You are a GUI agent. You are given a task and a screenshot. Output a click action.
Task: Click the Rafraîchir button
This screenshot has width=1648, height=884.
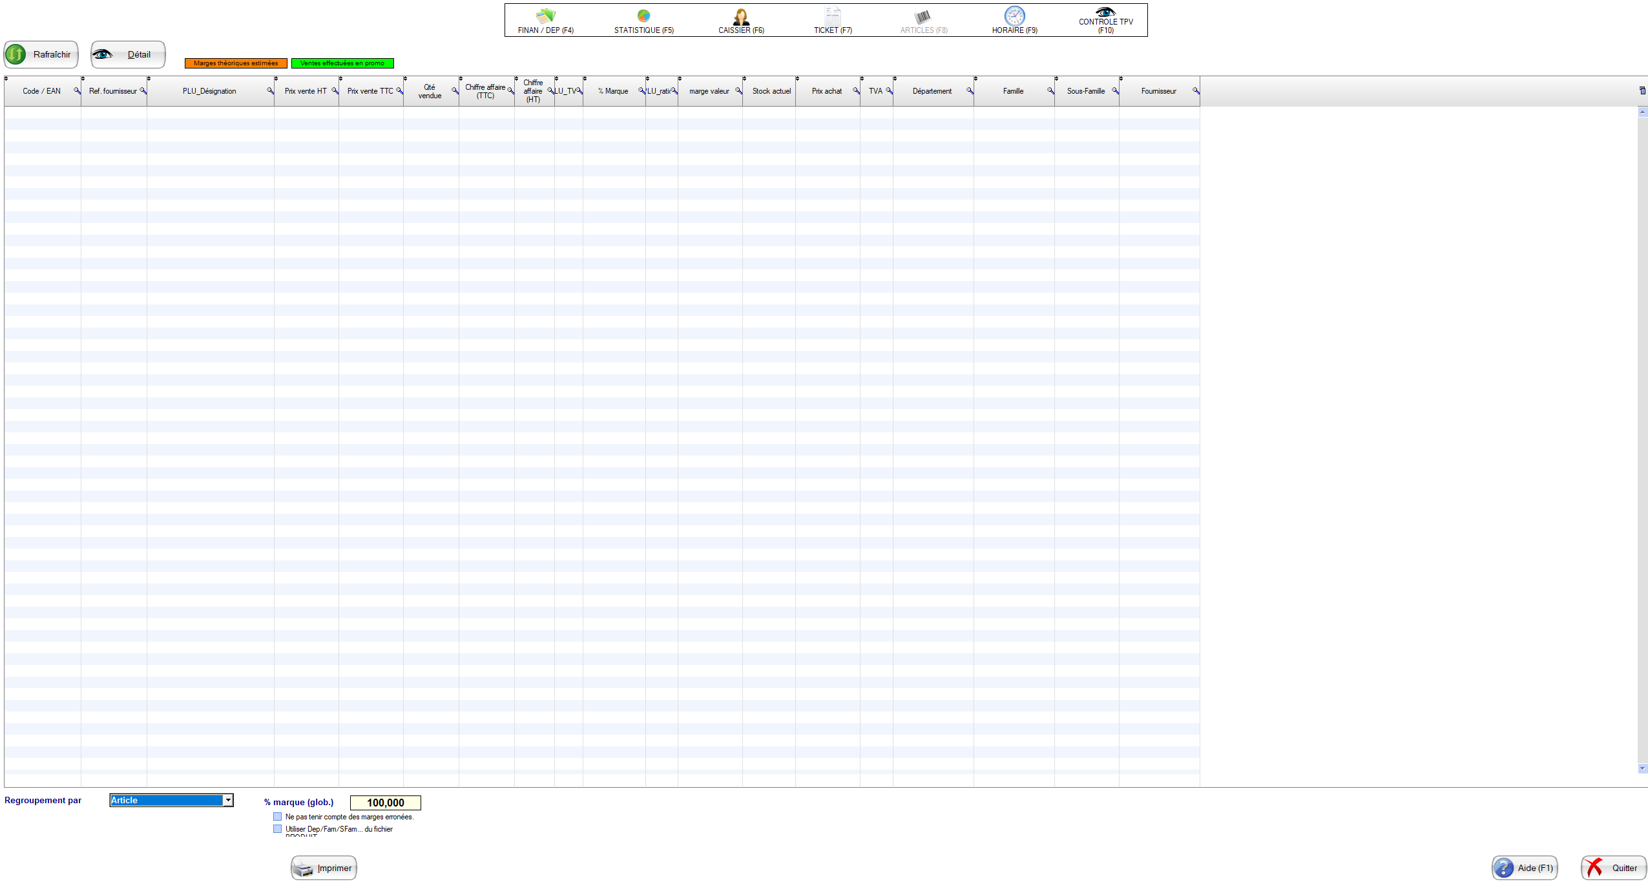[41, 54]
